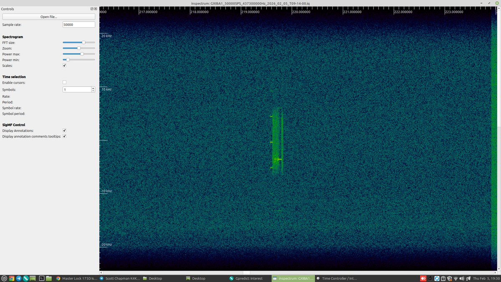
Task: Float the Controls dock panel
Action: [x=92, y=9]
